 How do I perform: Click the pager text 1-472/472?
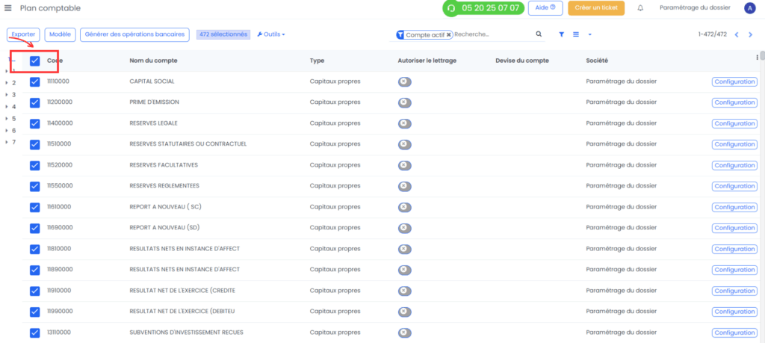click(712, 34)
